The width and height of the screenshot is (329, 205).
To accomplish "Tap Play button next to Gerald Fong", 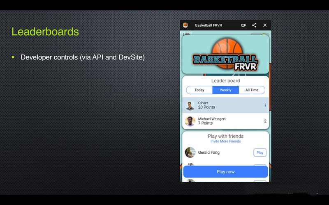I will (x=260, y=153).
